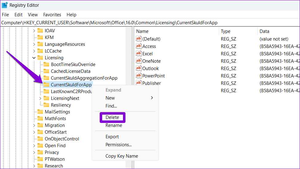300x169 pixels.
Task: Click the Resiliency folder icon
Action: pyautogui.click(x=46, y=105)
